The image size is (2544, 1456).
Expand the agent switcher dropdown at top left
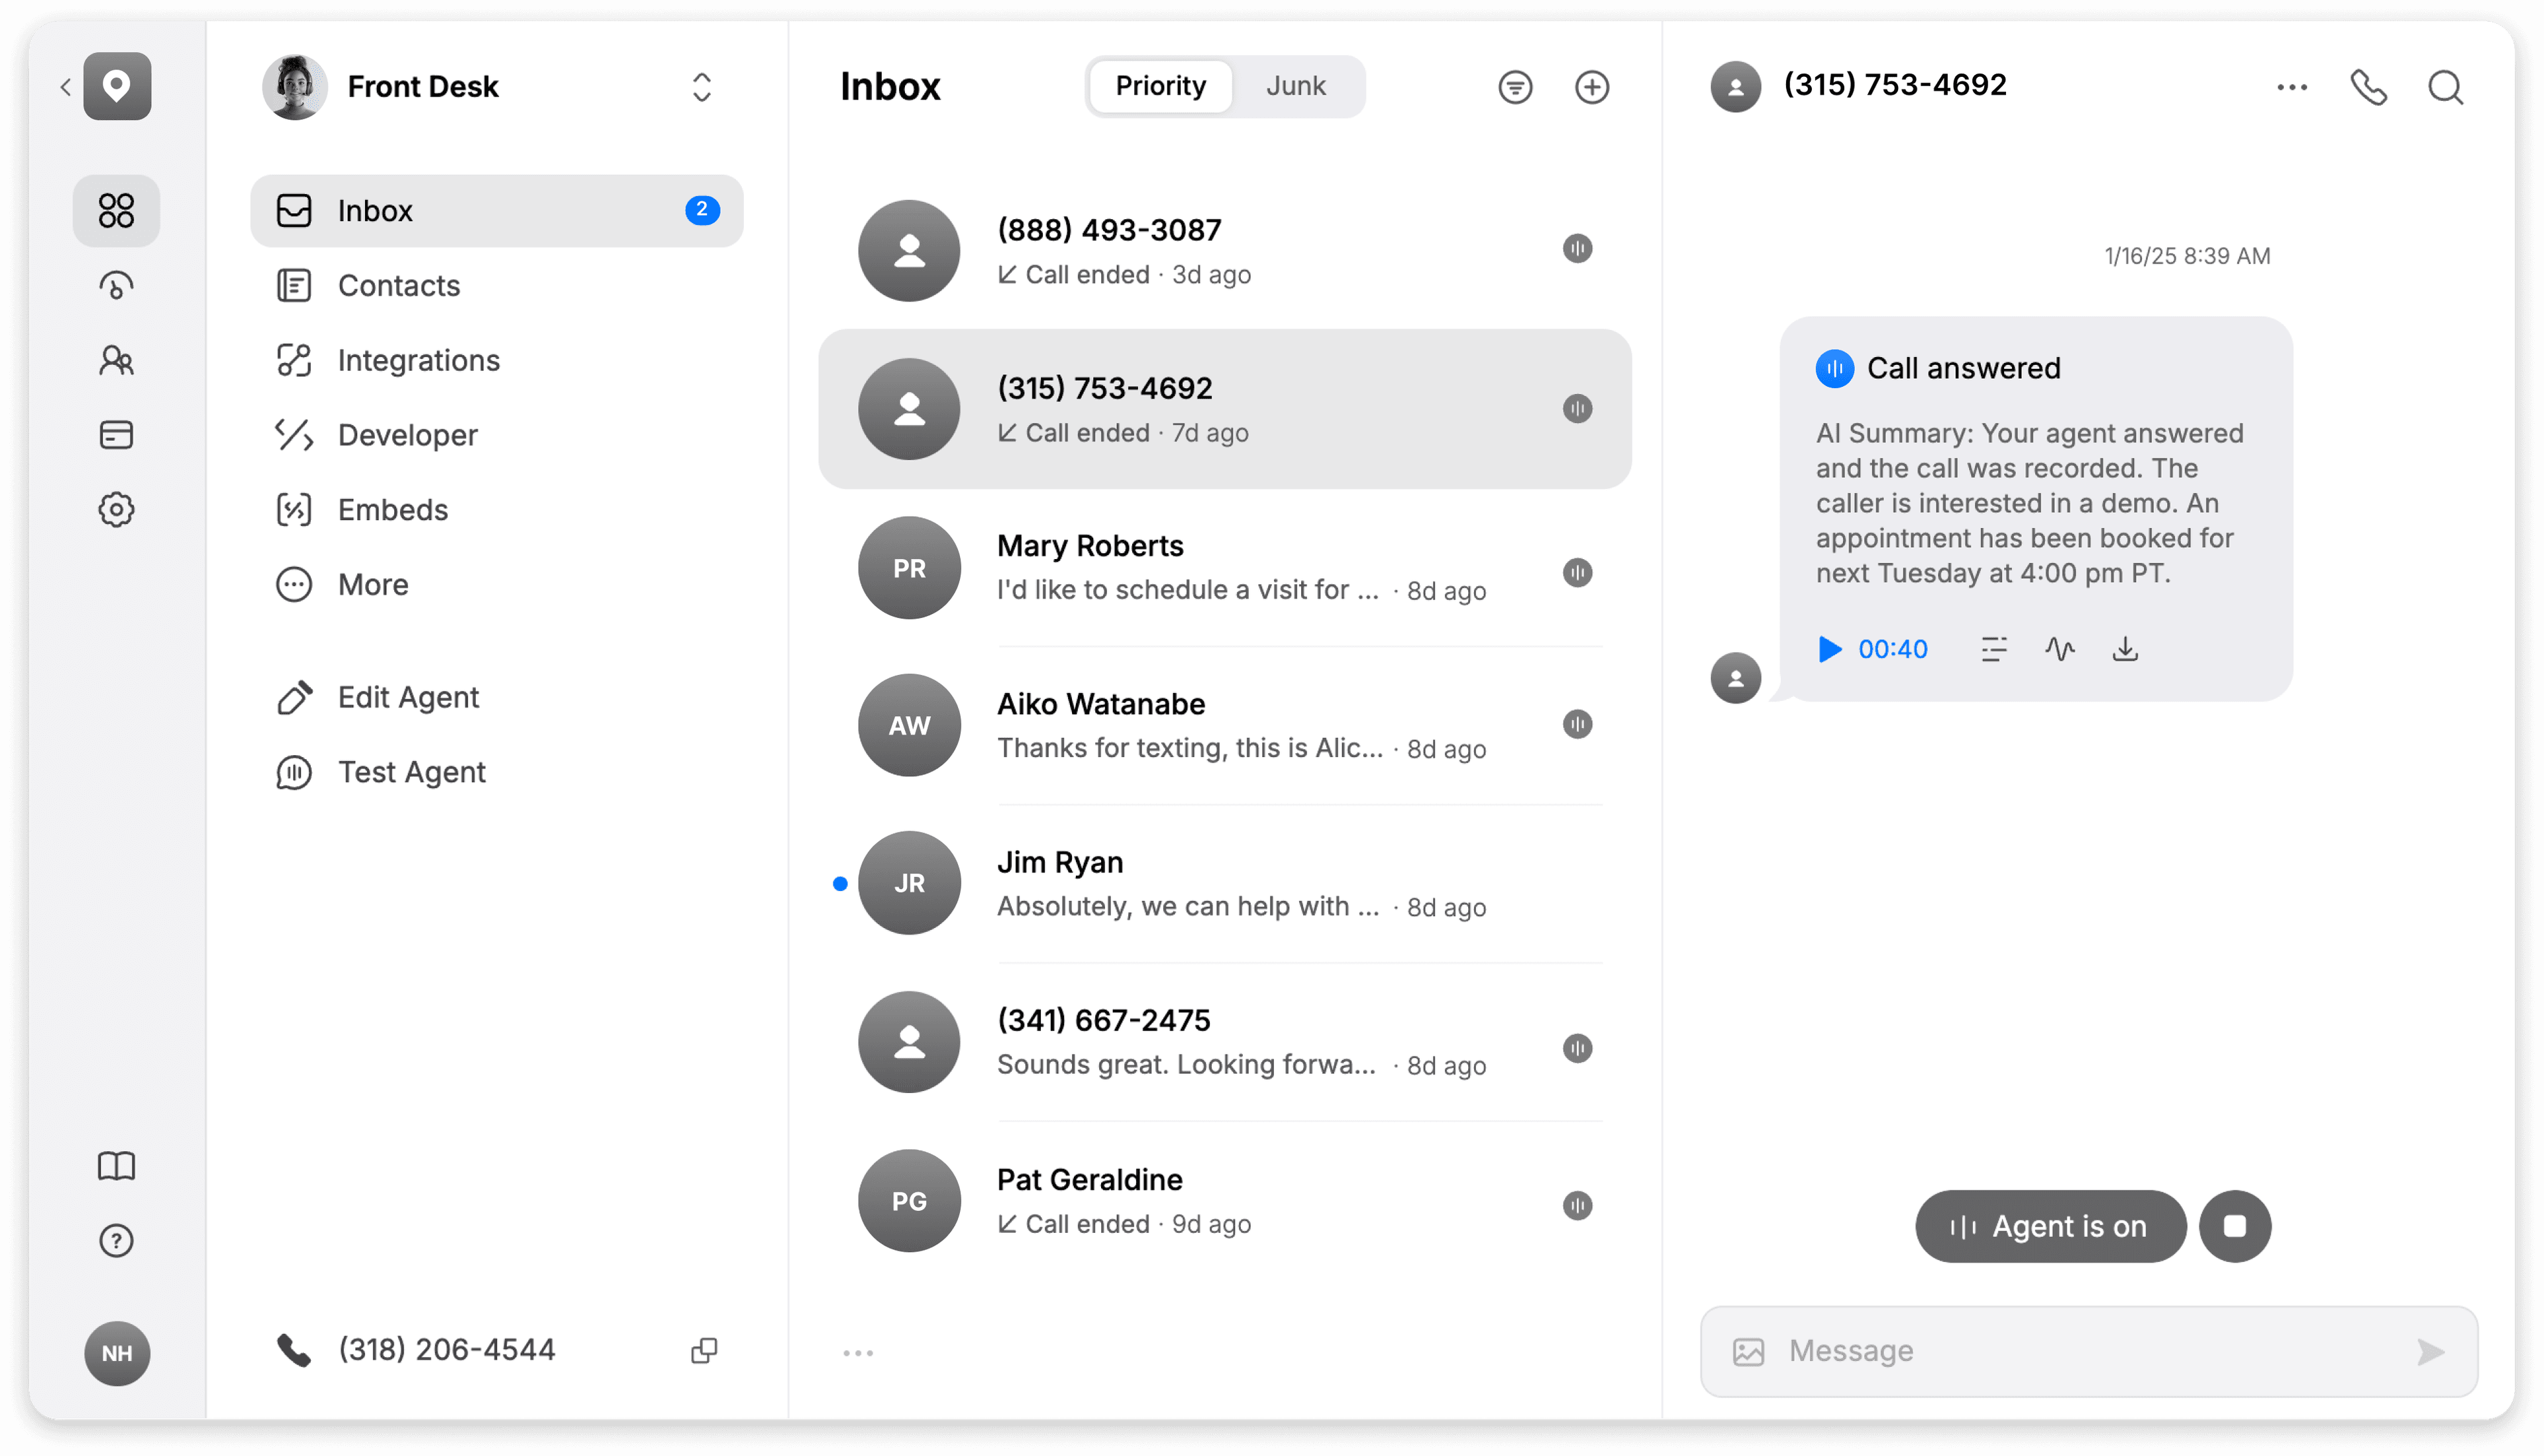coord(702,84)
